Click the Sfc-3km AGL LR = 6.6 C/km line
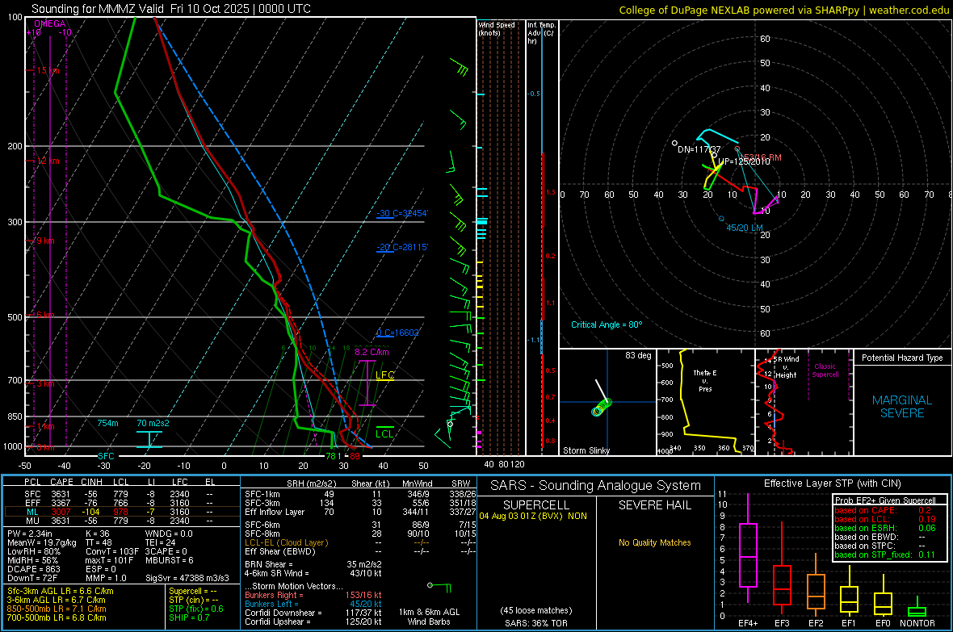953x632 pixels. click(61, 591)
